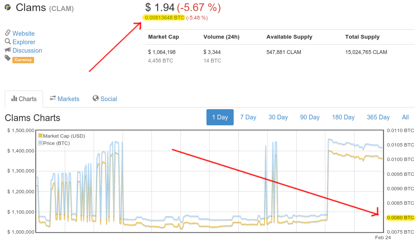Click the $ 1.94 price value
The height and width of the screenshot is (243, 418).
coord(160,8)
